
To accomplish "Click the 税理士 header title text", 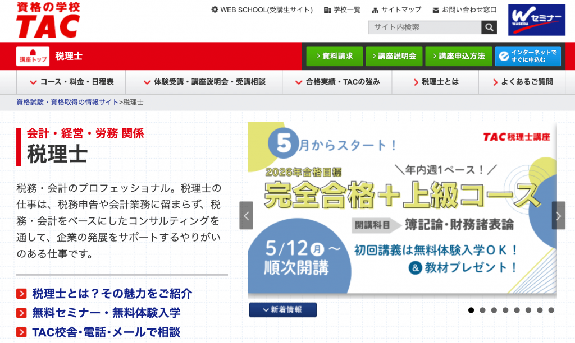I will pos(69,56).
